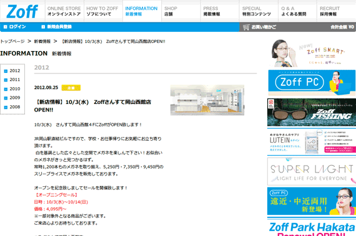Screen dimensions: 356x236
Task: Click the ログイン login link
Action: 17,27
